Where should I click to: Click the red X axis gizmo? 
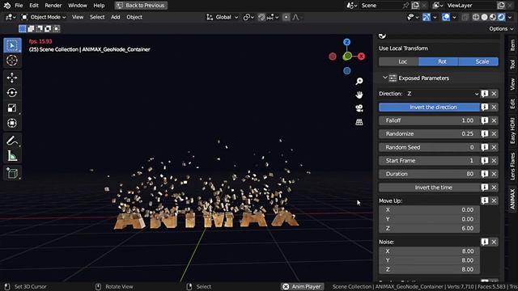click(x=362, y=57)
